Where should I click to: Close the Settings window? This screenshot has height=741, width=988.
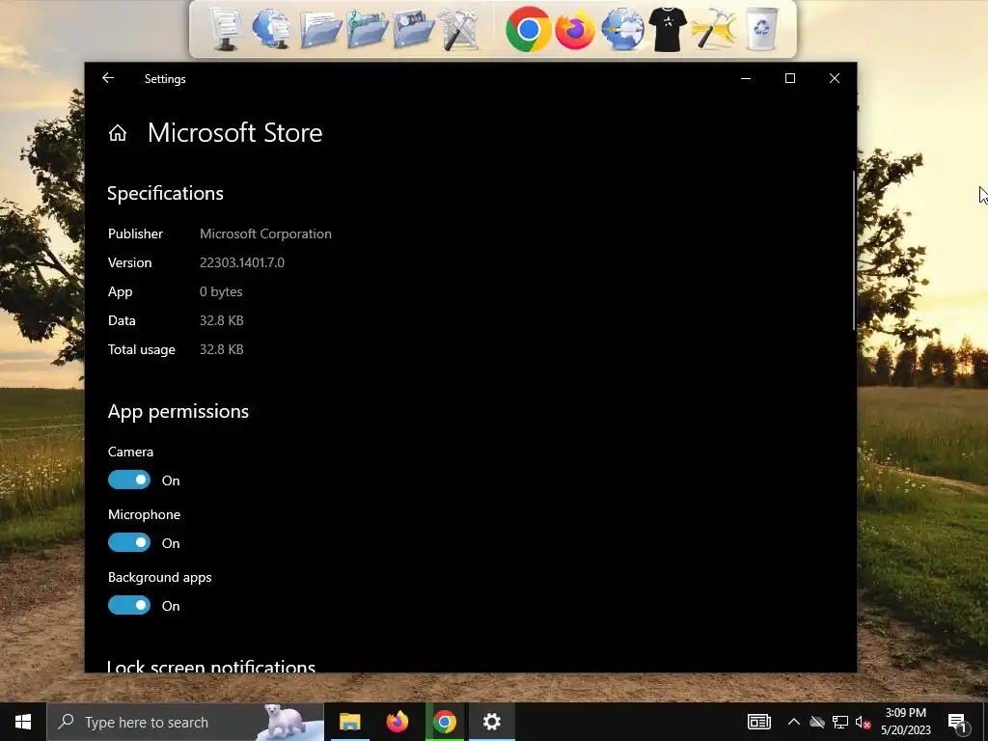pyautogui.click(x=835, y=78)
